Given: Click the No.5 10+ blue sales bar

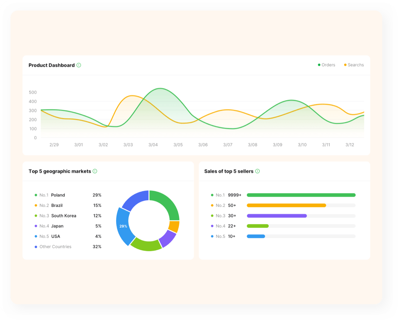Looking at the screenshot, I should click(x=256, y=236).
